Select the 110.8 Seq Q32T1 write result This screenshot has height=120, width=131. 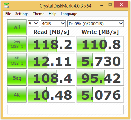click(x=100, y=44)
